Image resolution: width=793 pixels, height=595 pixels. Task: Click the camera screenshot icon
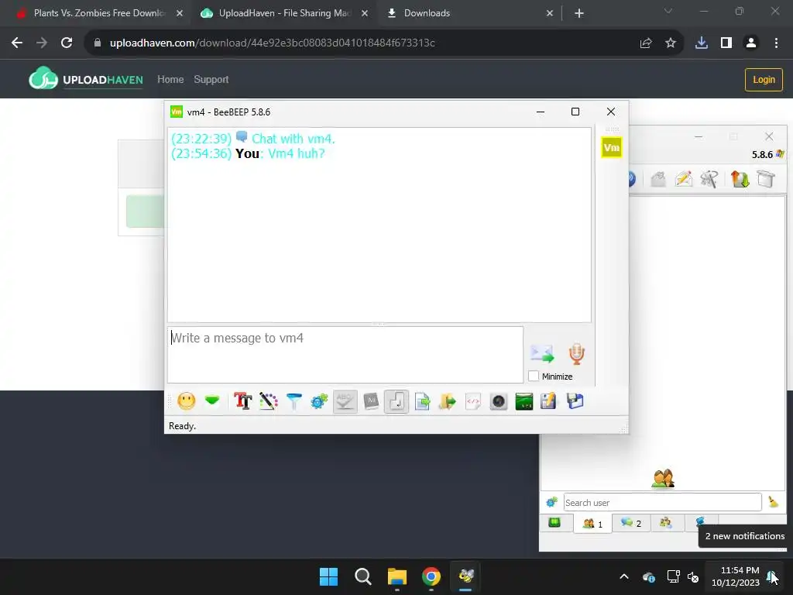(x=498, y=401)
